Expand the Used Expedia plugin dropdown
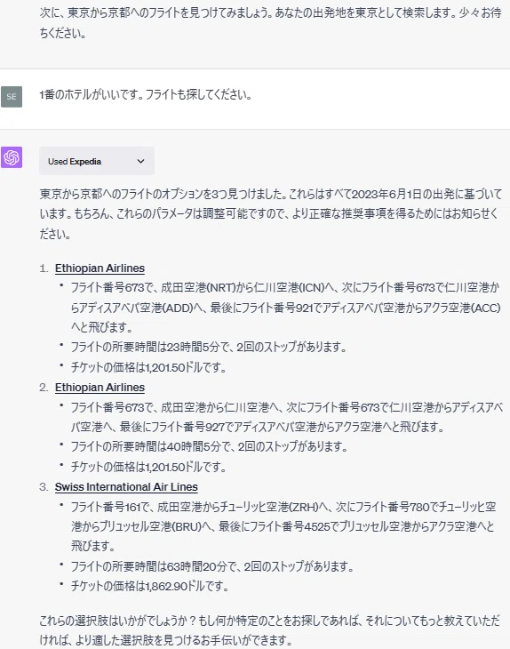Viewport: 510px width, 649px height. point(97,161)
